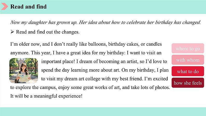Select the 'with whom' button
The height and width of the screenshot is (116, 206).
click(188, 60)
